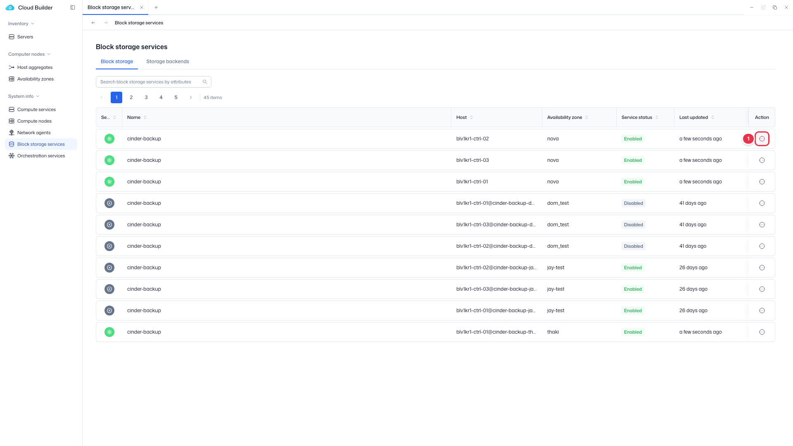Close the Block storage services tab
The height and width of the screenshot is (446, 793).
tap(142, 7)
